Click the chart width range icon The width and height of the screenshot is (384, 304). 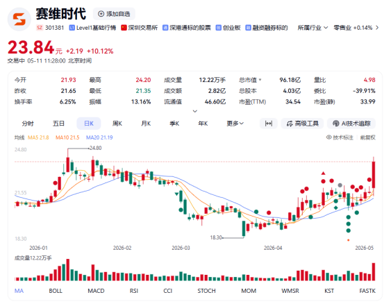(x=269, y=124)
